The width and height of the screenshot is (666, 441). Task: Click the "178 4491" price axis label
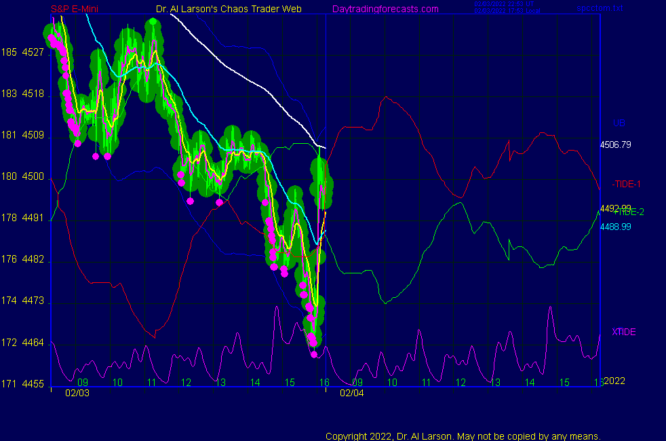(x=22, y=218)
